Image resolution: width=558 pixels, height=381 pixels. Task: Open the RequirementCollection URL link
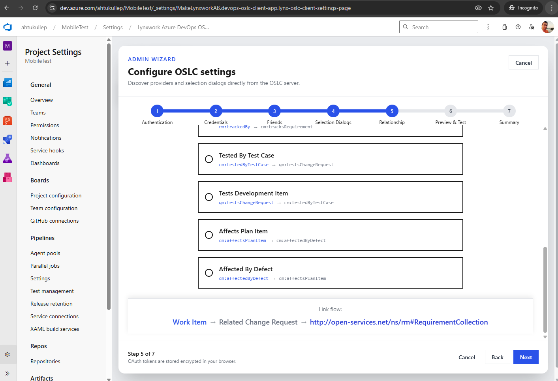click(x=399, y=322)
